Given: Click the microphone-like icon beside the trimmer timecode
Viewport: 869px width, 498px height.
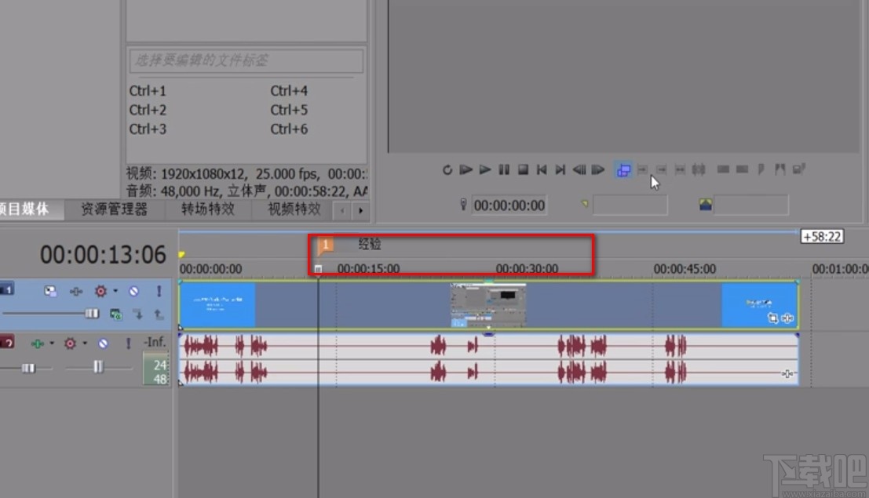Looking at the screenshot, I should click(463, 205).
